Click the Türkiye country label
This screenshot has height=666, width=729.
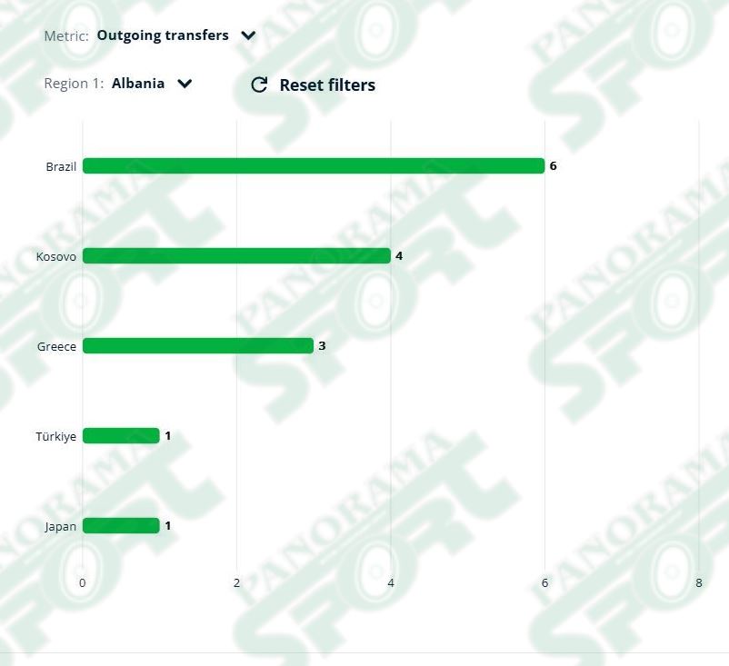click(x=56, y=436)
